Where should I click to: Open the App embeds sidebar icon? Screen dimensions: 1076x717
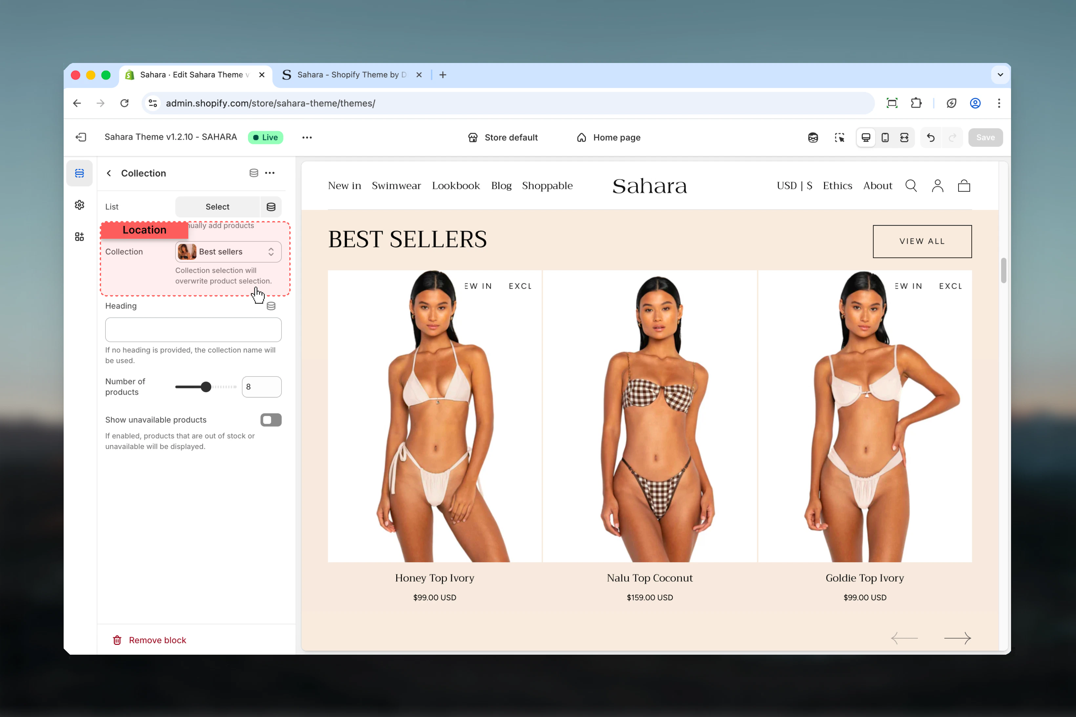click(80, 236)
